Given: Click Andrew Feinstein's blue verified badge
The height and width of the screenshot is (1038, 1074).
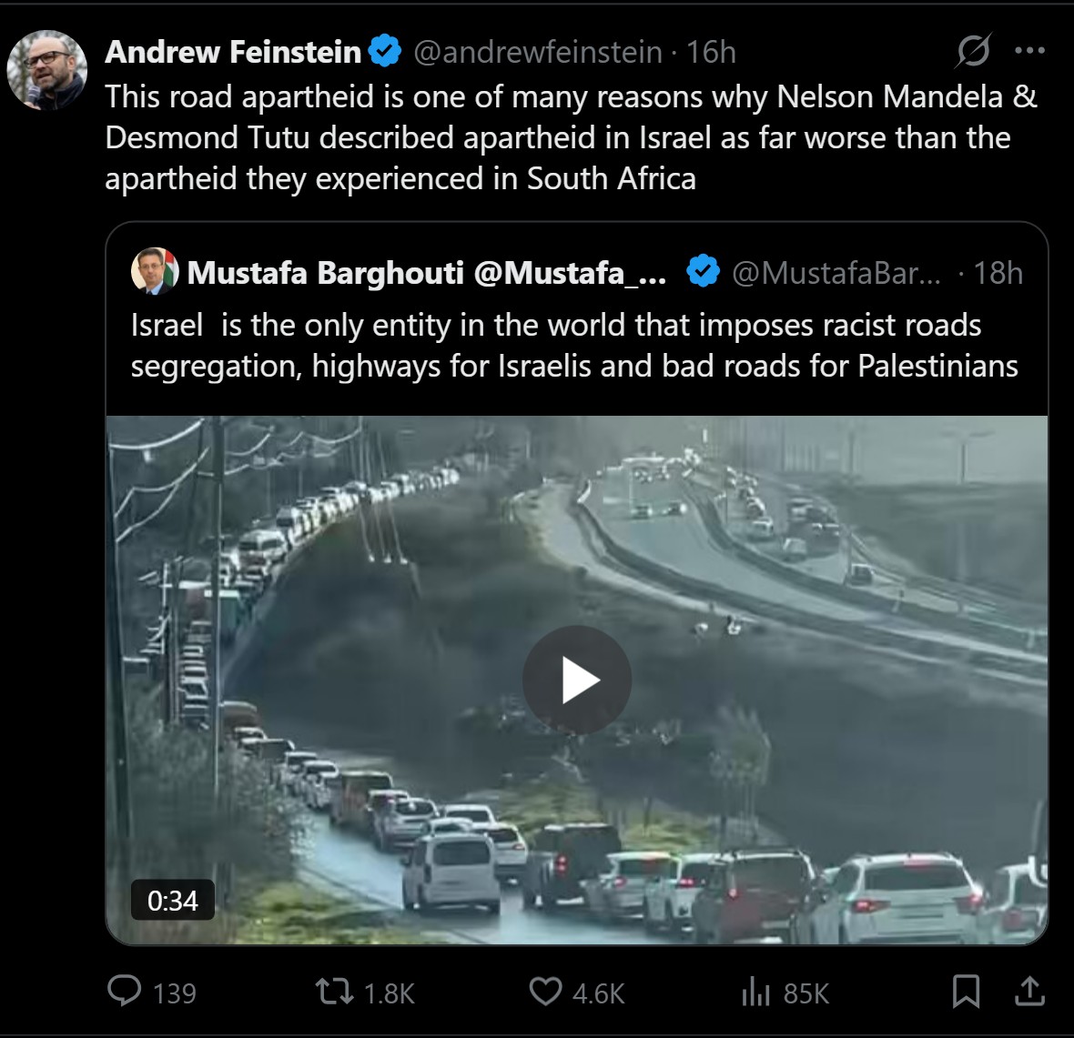Looking at the screenshot, I should click(x=385, y=52).
